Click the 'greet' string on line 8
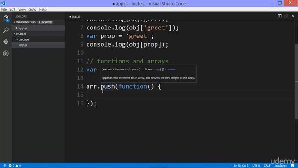This screenshot has height=168, width=298. coord(138,36)
